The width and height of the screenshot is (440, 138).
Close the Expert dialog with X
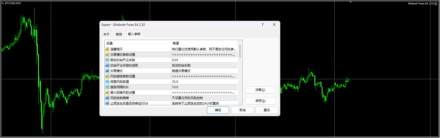274,25
